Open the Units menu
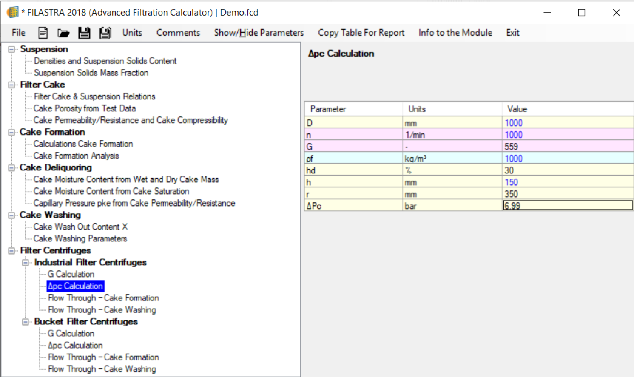 point(132,33)
